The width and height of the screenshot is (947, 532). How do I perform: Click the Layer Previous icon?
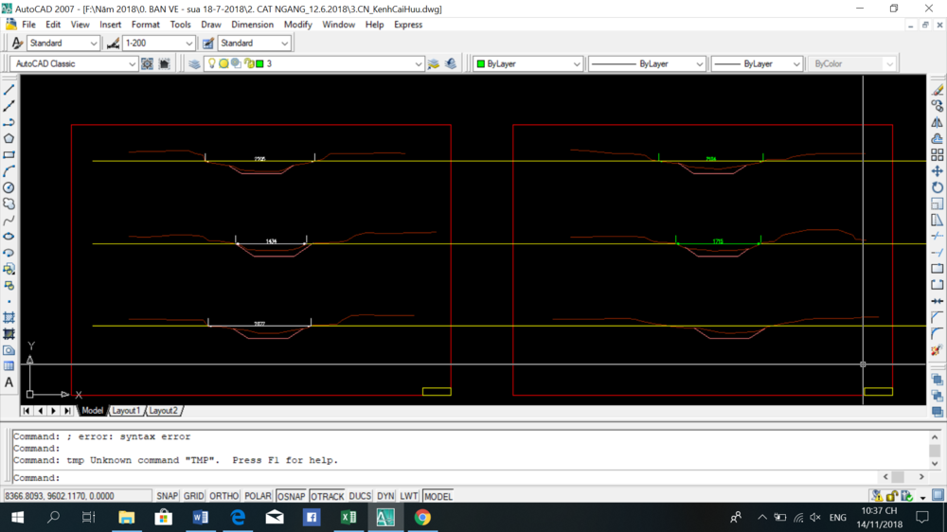451,64
